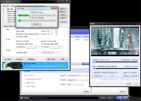Toggle the Auto Level checkbox

17,41
